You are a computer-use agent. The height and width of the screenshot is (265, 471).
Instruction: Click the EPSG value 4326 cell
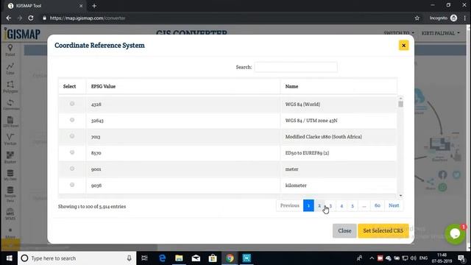click(x=183, y=105)
